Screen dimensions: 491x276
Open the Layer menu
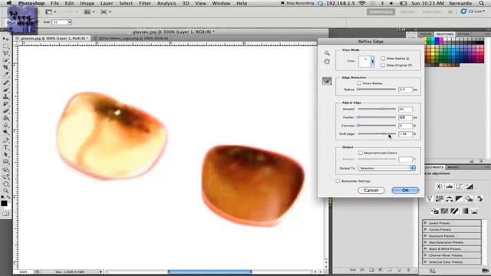coord(107,3)
